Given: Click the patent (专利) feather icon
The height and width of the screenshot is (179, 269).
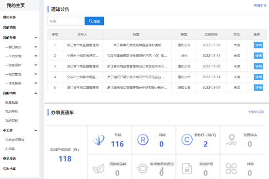Looking at the screenshot, I should pos(99,140).
